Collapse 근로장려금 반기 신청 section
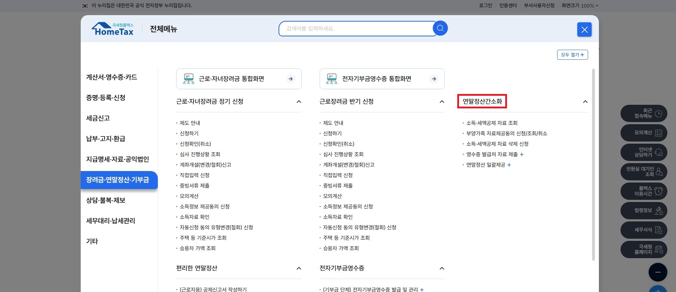The width and height of the screenshot is (676, 292). [x=442, y=102]
